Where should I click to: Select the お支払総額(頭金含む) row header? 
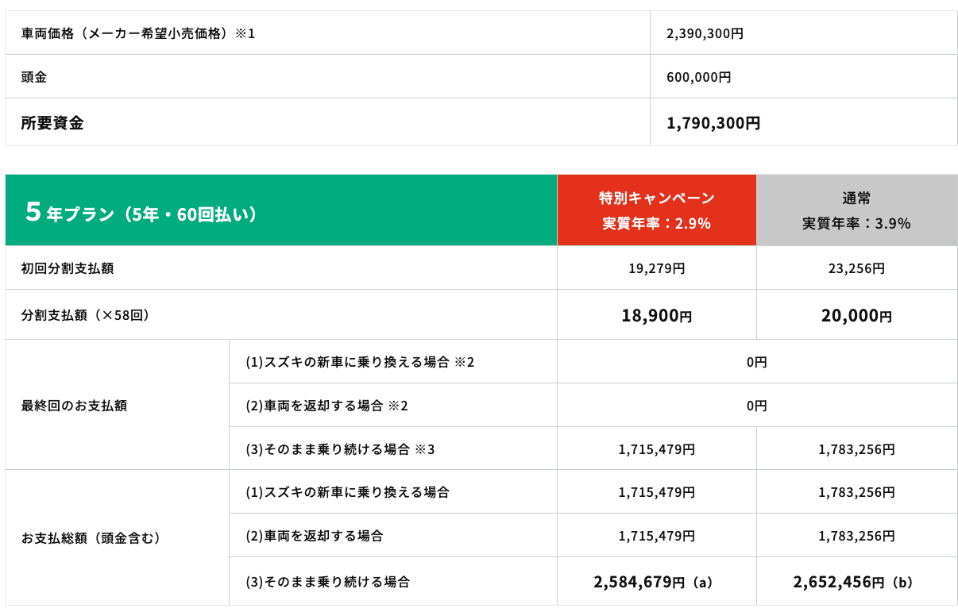coord(92,538)
